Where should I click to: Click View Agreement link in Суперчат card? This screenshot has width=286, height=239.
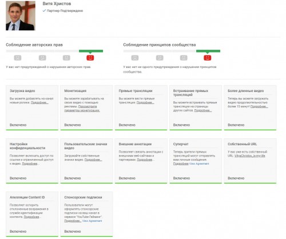[x=199, y=164]
